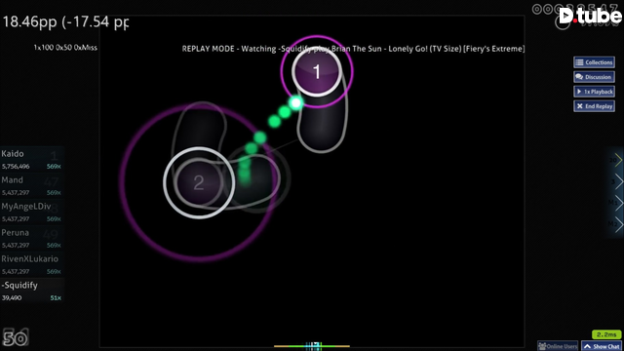624x351 pixels.
Task: Select Peruna's leaderboard entry
Action: [x=31, y=238]
